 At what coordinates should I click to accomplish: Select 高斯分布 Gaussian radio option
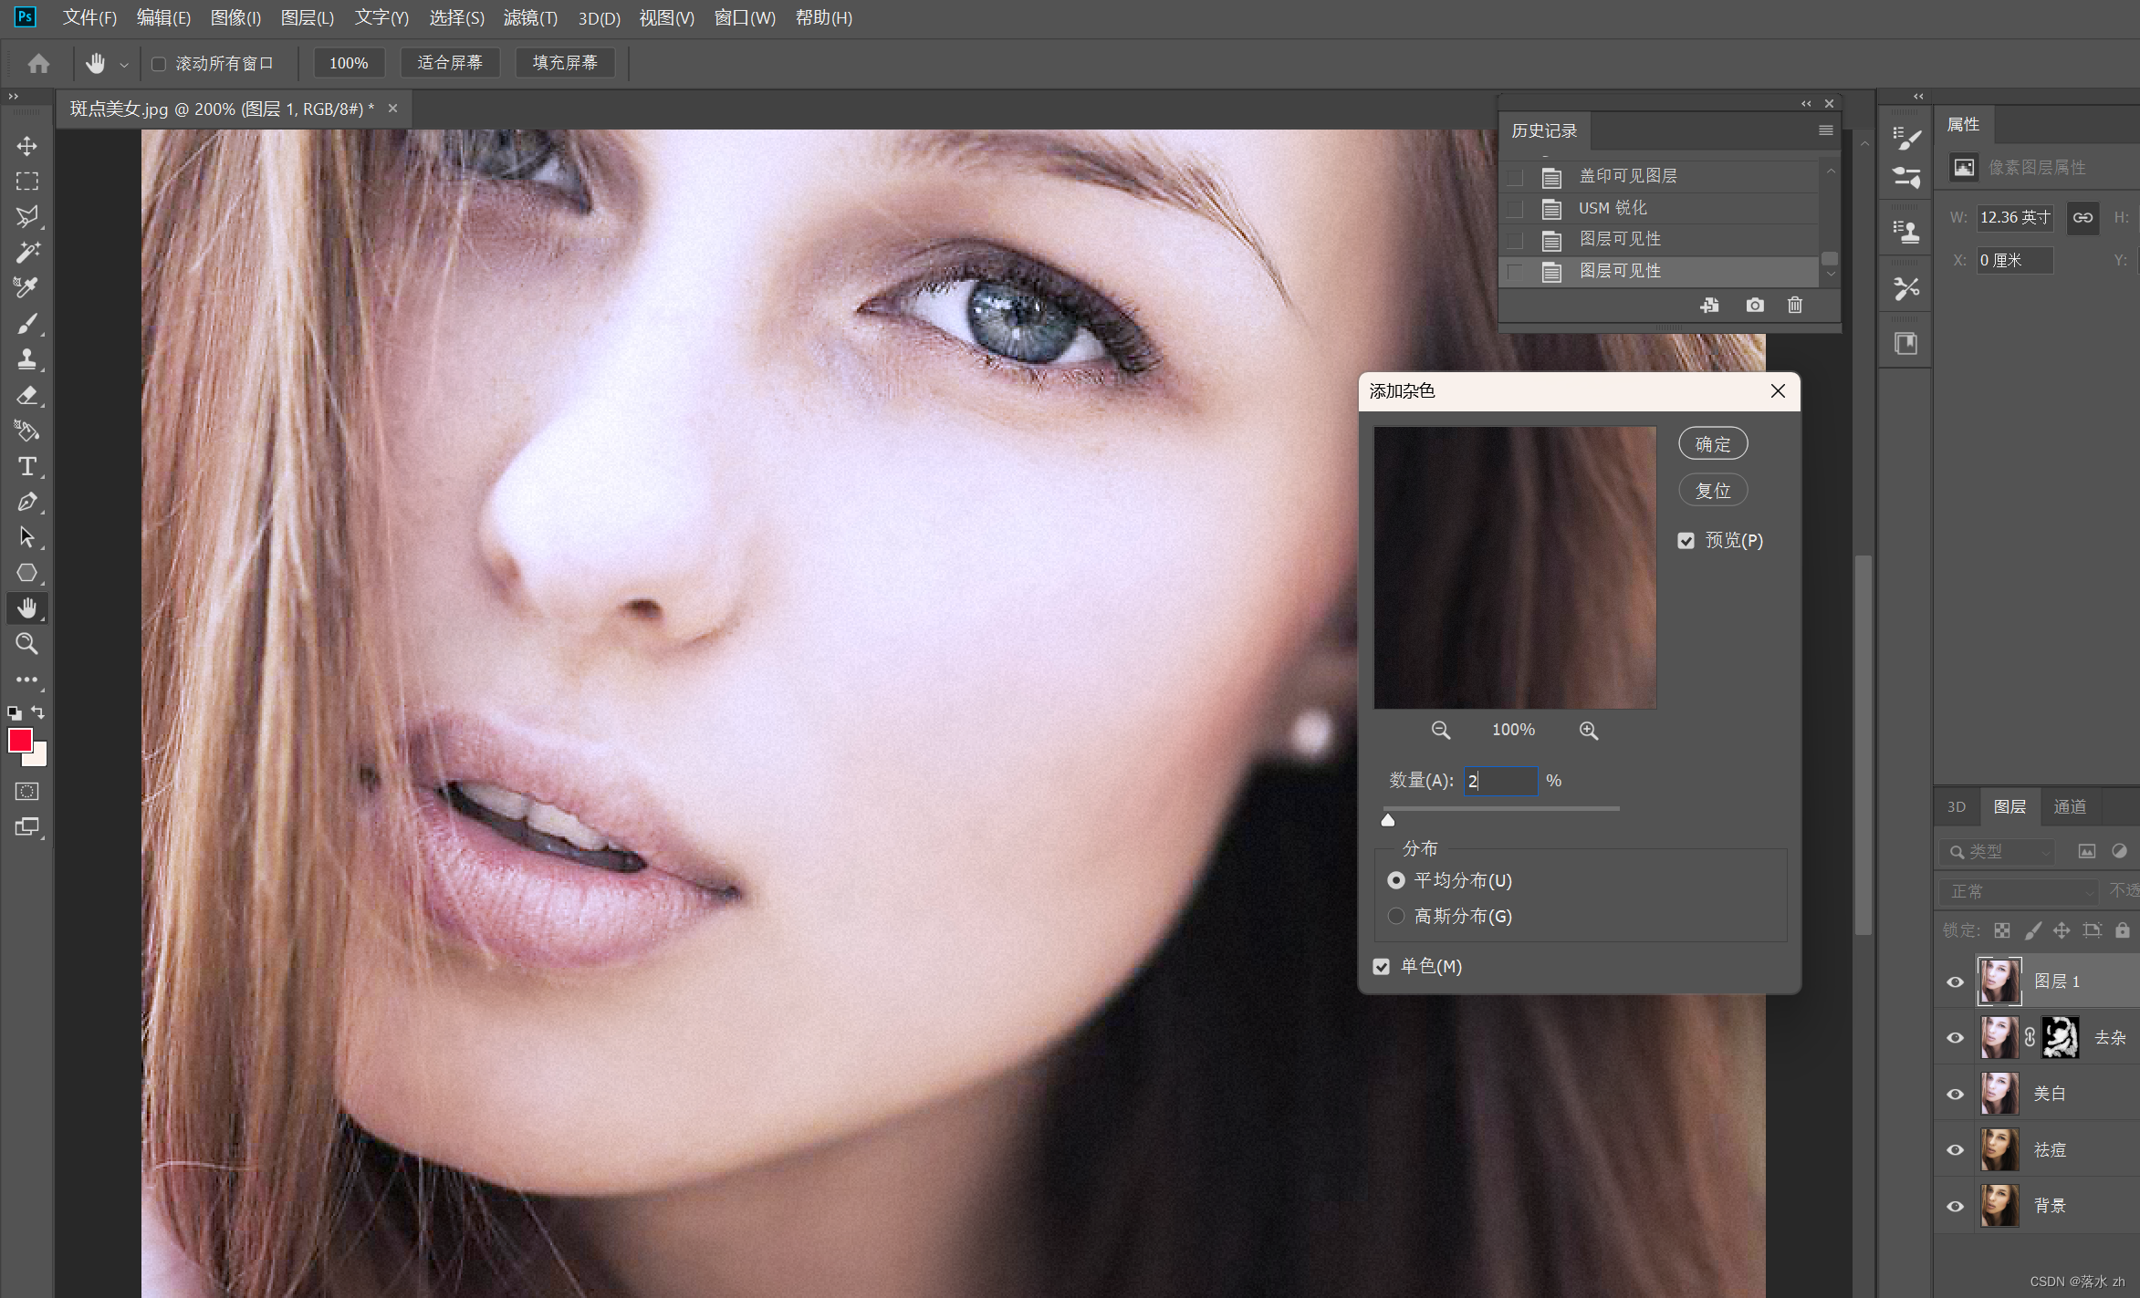pos(1396,916)
